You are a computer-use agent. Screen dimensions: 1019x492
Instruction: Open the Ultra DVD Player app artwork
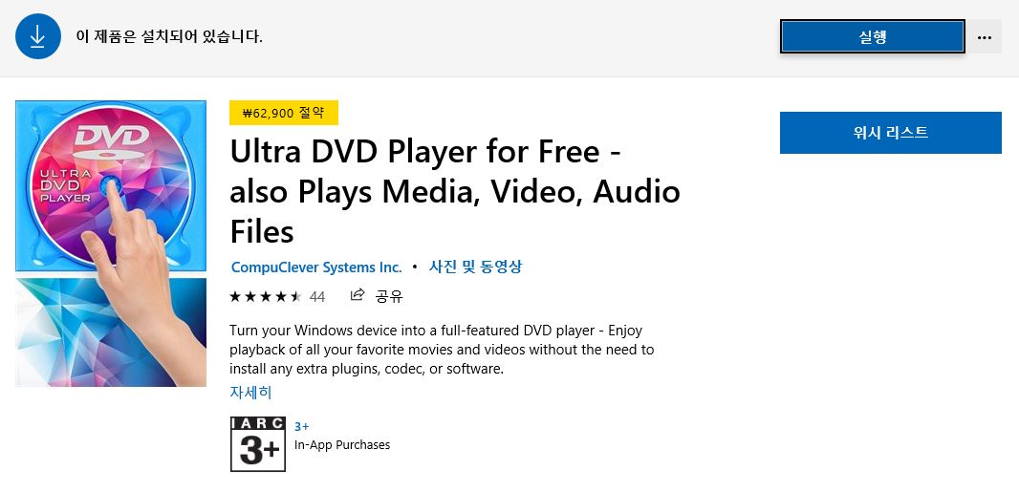111,244
